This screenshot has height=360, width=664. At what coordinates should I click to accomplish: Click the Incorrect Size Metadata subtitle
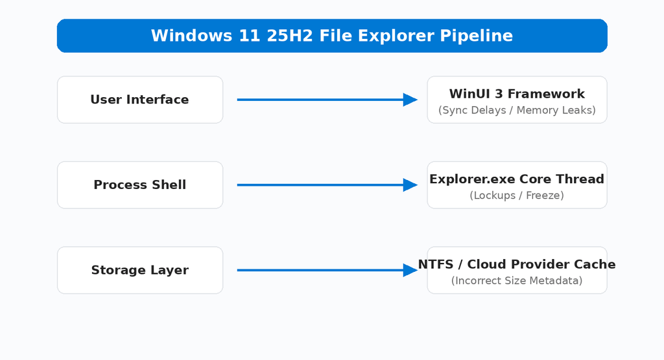tap(517, 281)
